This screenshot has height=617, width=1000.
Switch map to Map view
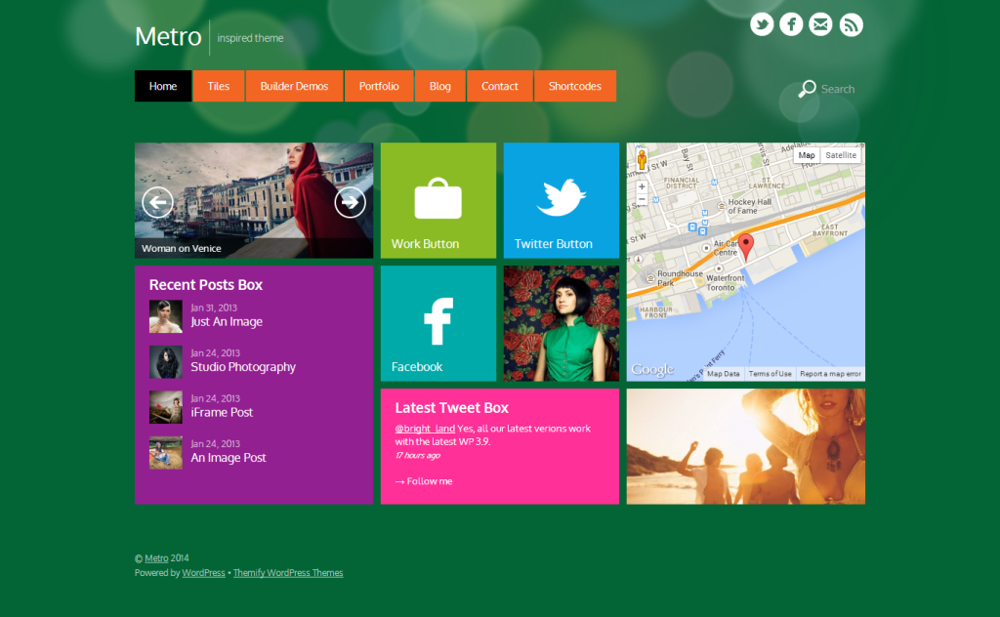tap(806, 155)
